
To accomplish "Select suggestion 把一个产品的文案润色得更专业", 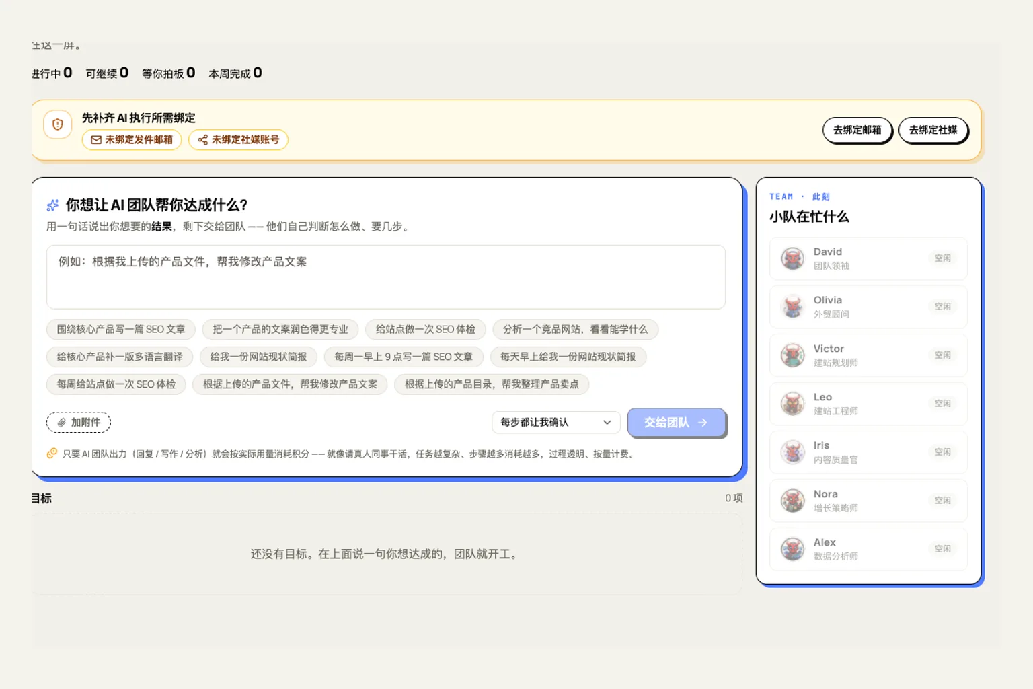I will (280, 330).
